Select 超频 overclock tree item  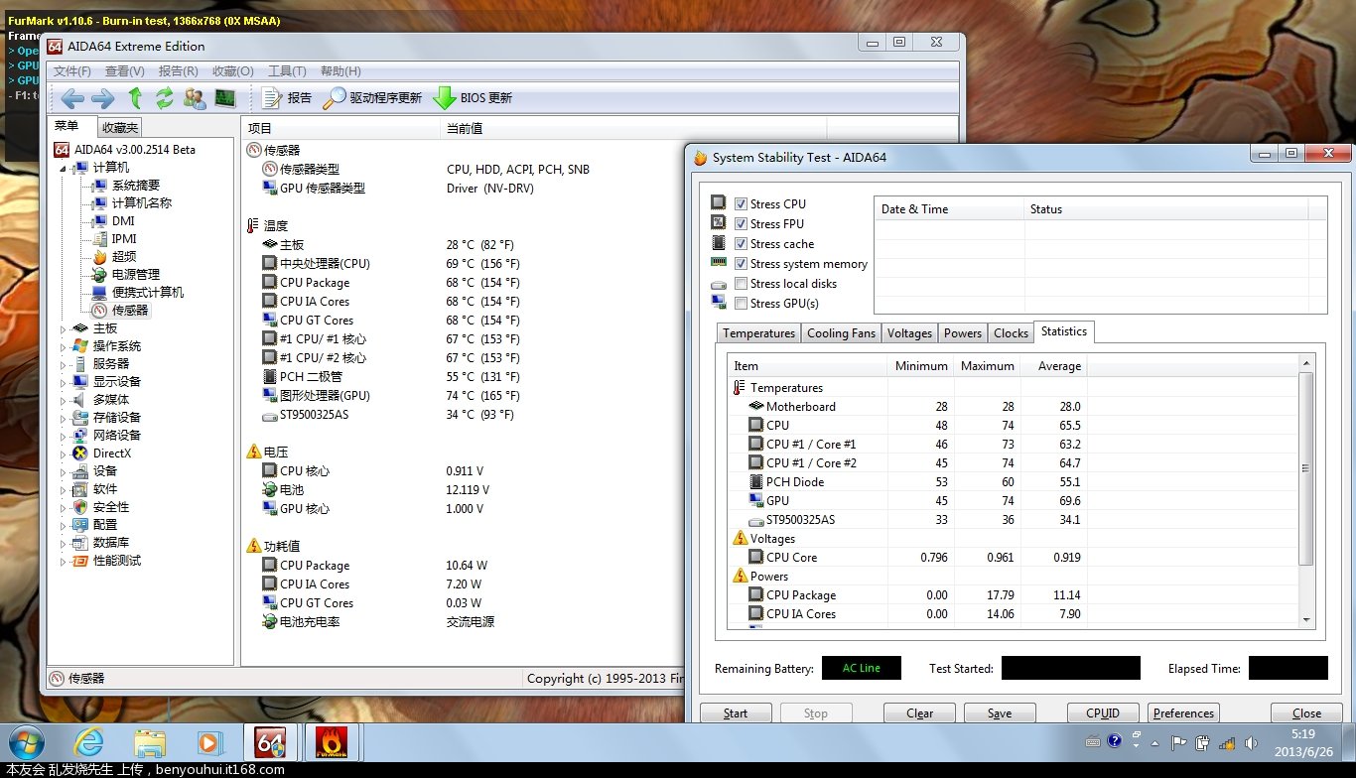[124, 257]
